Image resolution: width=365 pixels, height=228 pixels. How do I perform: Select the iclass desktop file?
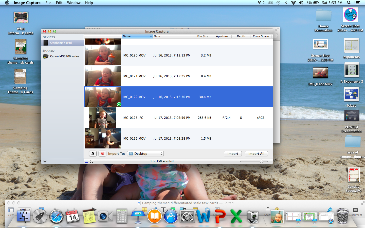[352, 97]
